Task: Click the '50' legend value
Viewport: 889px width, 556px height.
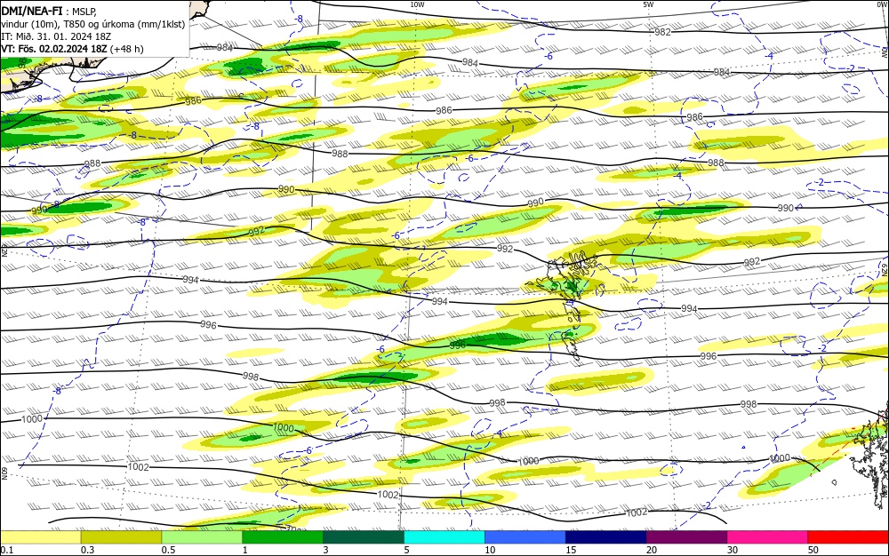Action: [x=813, y=550]
